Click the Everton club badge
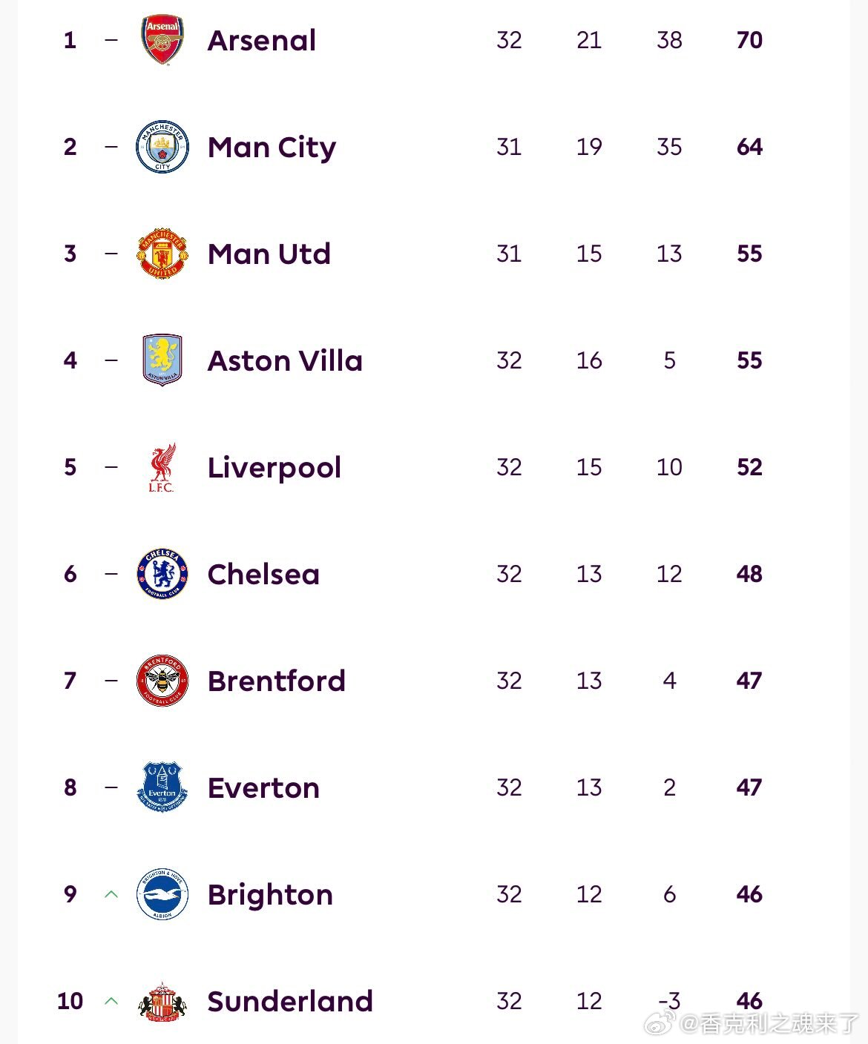 tap(162, 787)
